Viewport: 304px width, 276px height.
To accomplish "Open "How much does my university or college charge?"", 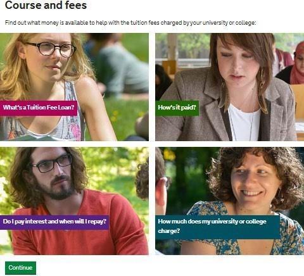I will tap(217, 227).
